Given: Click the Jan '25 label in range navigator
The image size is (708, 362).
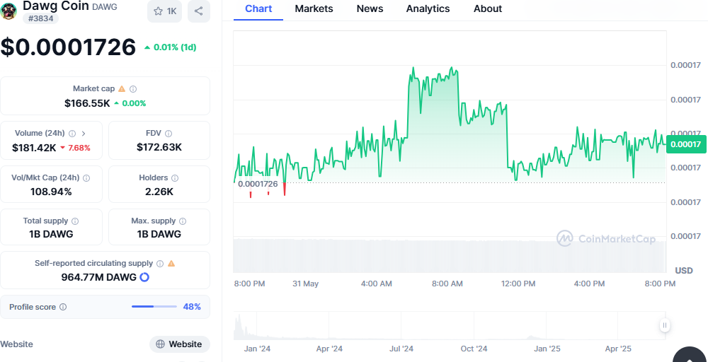Looking at the screenshot, I should (547, 349).
